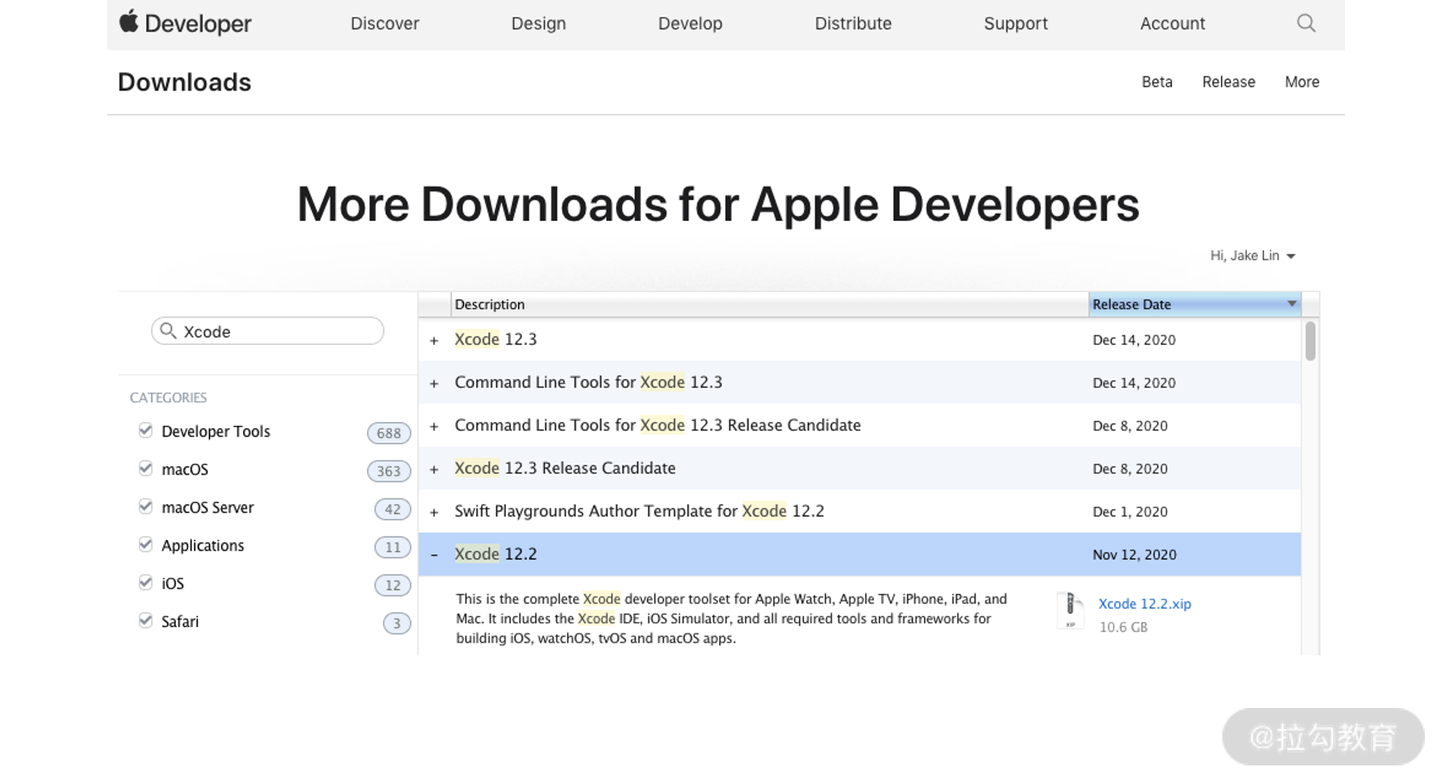Focus the Xcode search field
Viewport: 1445px width, 784px height.
(x=268, y=331)
